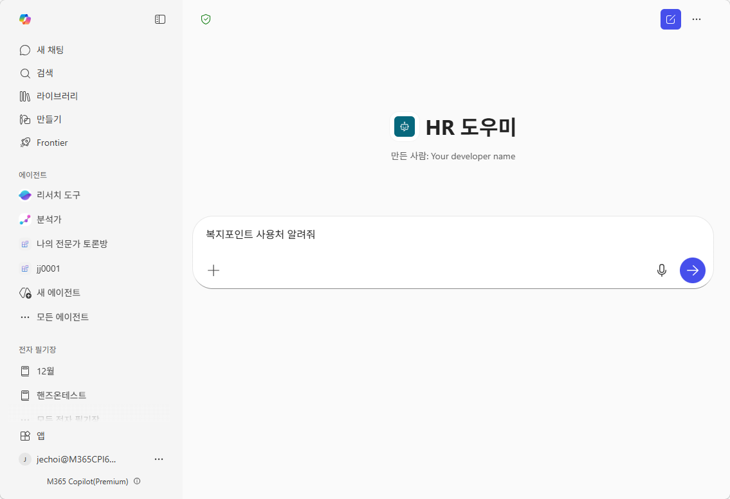The width and height of the screenshot is (730, 499).
Task: Click the jechoi@M365CPI6 account name
Action: coord(77,459)
